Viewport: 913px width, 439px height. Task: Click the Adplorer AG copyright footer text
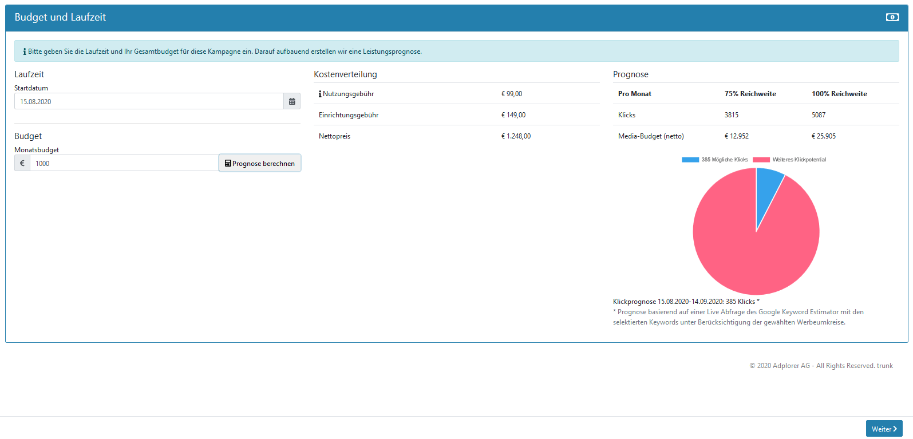pyautogui.click(x=821, y=366)
